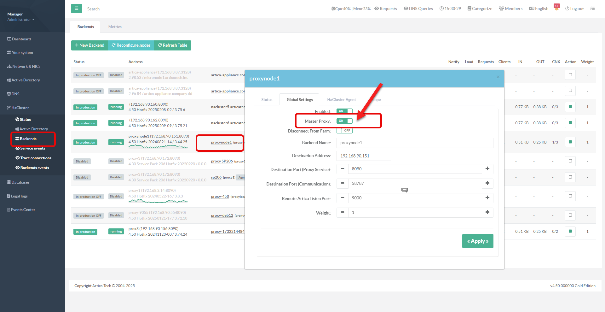Image resolution: width=605 pixels, height=312 pixels.
Task: Increase Weight with the plus button
Action: click(487, 212)
